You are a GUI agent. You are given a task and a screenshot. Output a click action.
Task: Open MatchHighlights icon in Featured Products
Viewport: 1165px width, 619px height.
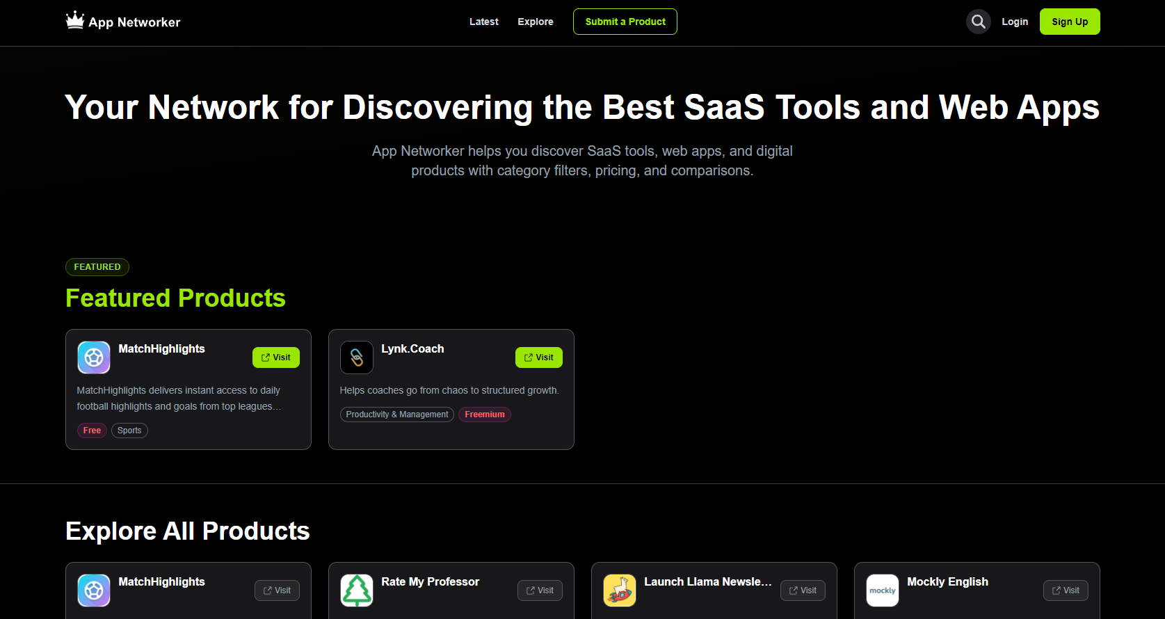tap(94, 357)
